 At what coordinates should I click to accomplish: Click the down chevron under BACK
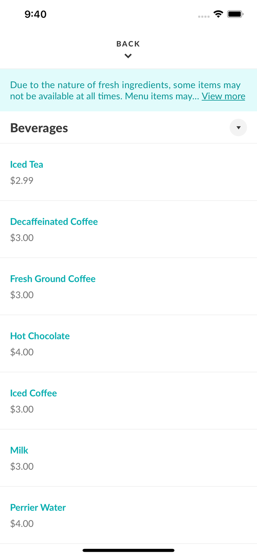point(128,56)
